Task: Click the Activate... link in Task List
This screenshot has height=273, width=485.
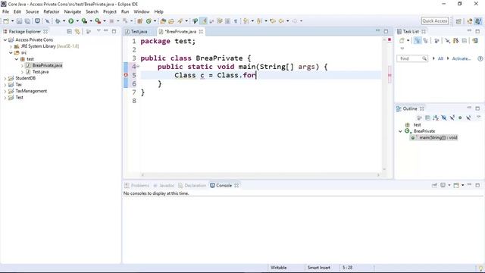Action: [462, 58]
